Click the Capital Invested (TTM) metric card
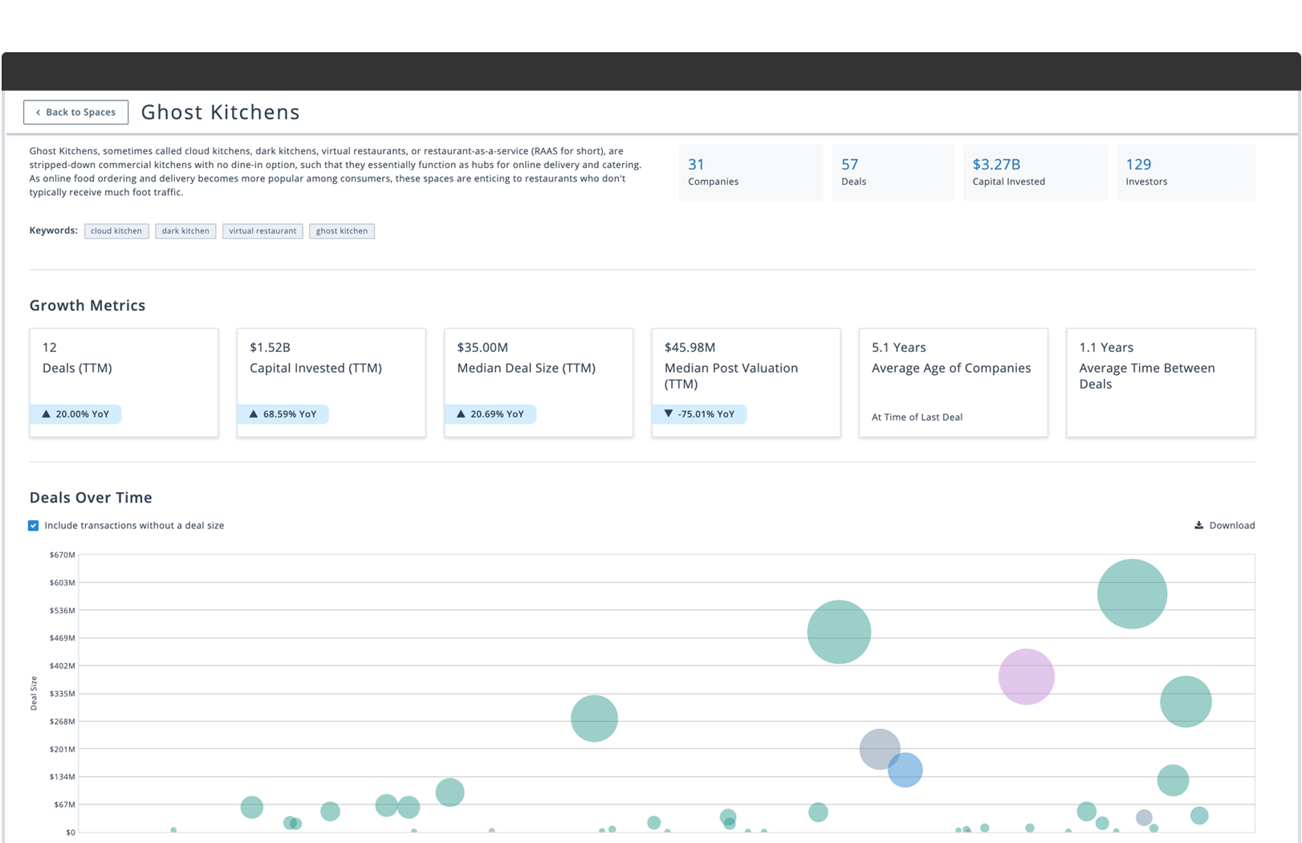The width and height of the screenshot is (1302, 843). point(331,382)
